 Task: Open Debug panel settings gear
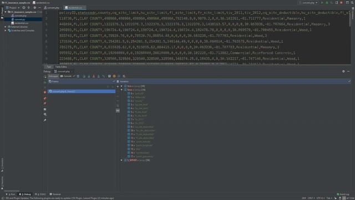(343, 72)
